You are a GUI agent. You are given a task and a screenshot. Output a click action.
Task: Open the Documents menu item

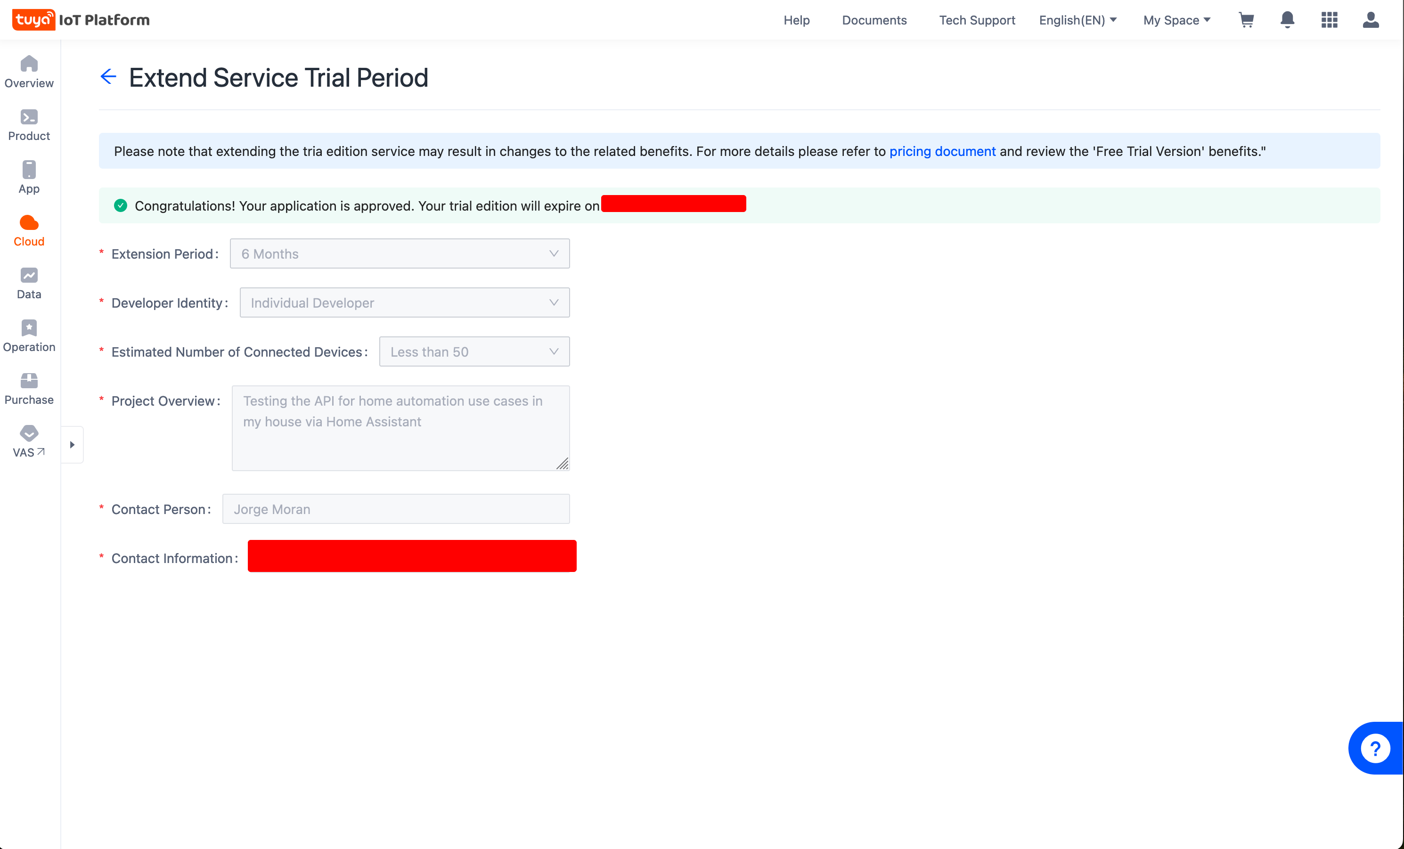[x=874, y=19]
